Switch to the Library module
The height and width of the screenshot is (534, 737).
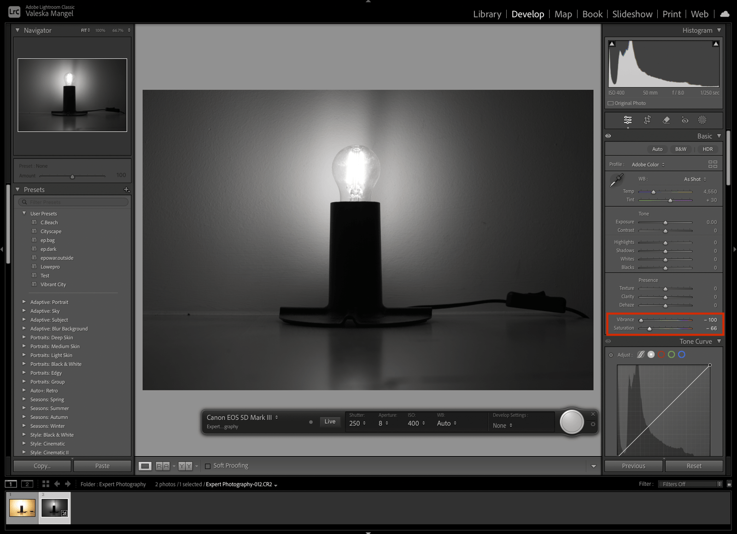(487, 14)
